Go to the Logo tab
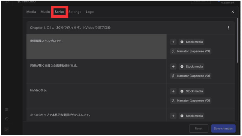The height and width of the screenshot is (136, 242). pos(90,12)
